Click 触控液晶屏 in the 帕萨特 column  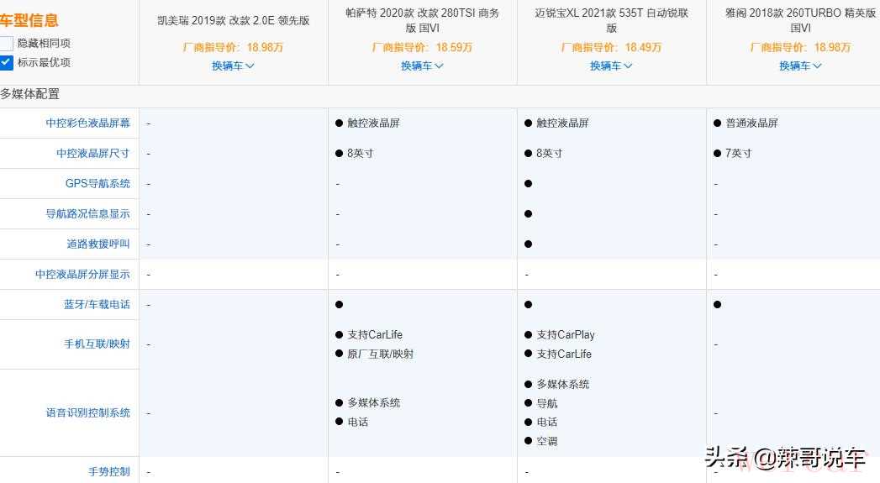pos(373,123)
